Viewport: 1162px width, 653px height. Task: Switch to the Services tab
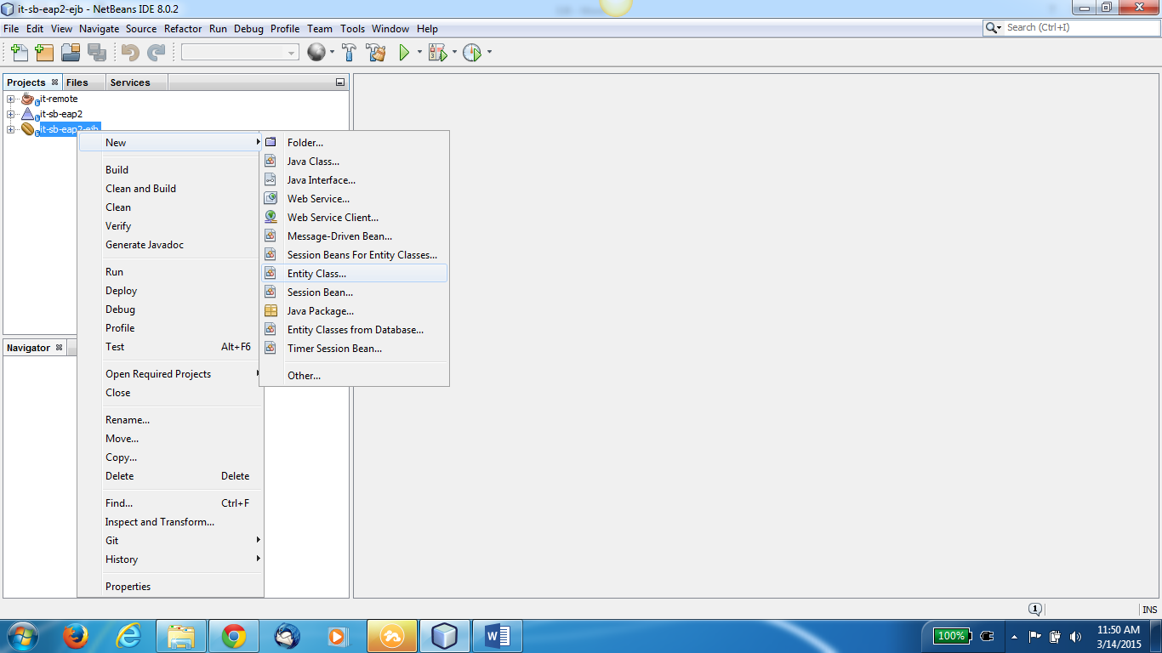(130, 82)
